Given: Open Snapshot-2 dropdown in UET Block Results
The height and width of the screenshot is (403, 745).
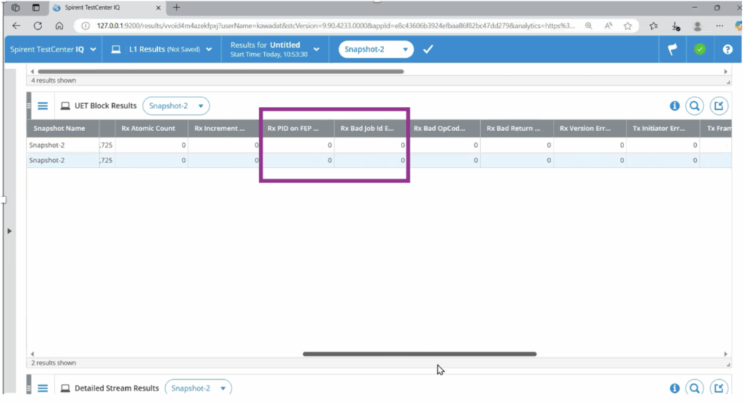Looking at the screenshot, I should pyautogui.click(x=176, y=106).
